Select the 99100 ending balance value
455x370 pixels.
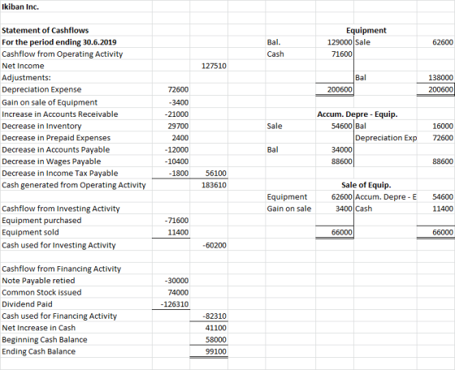[216, 352]
